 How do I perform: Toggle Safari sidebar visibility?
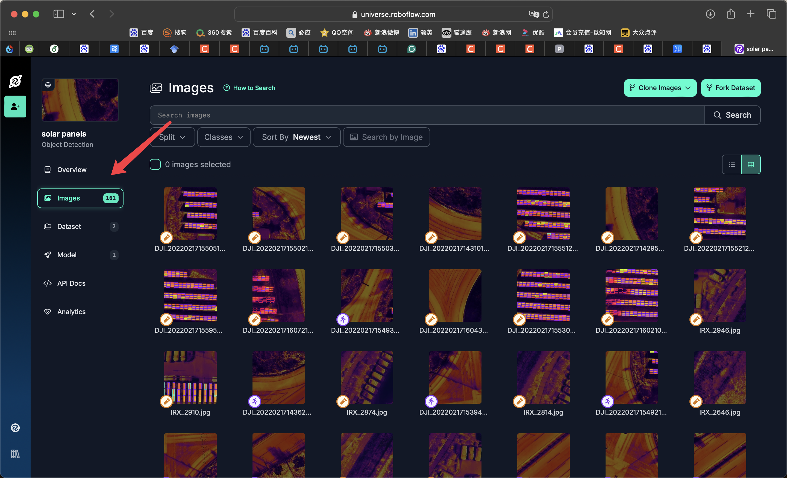coord(59,14)
